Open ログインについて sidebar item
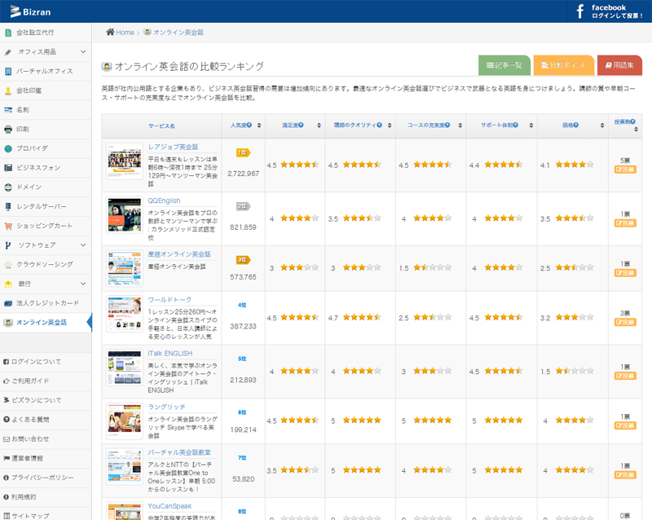Screen dimensions: 652x520 pyautogui.click(x=46, y=362)
